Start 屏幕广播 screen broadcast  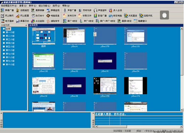click(7, 10)
